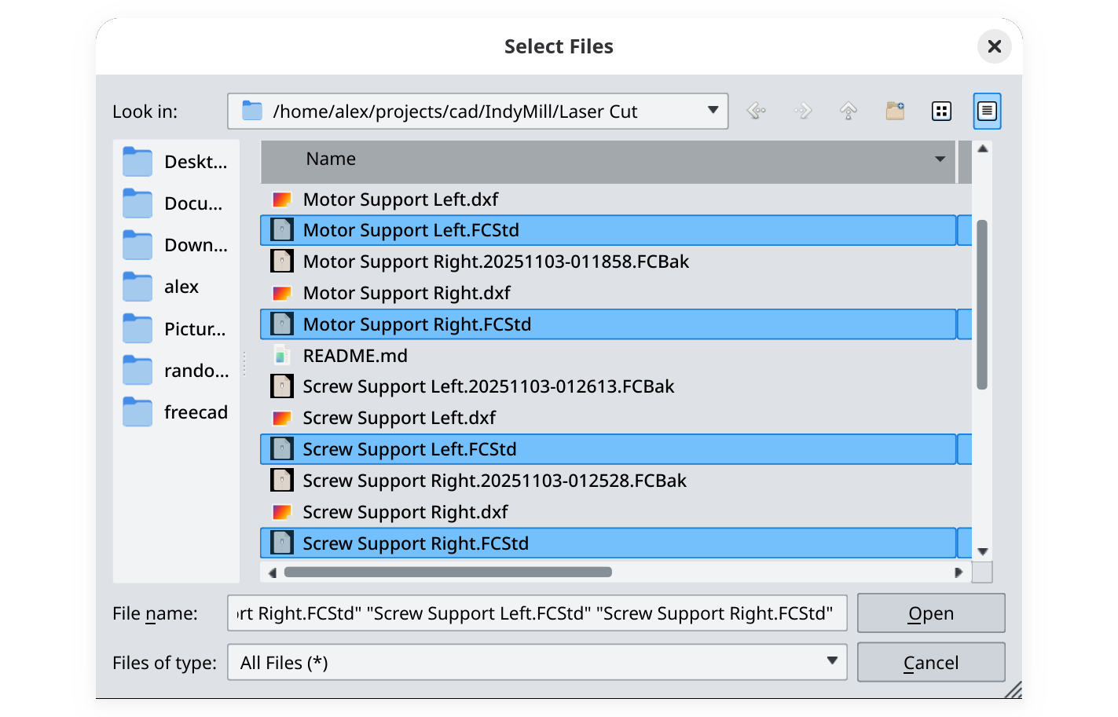Click in the File name input field
This screenshot has height=717, width=1118.
coord(537,613)
